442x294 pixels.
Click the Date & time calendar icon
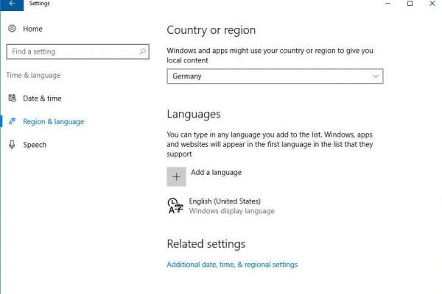coord(12,98)
